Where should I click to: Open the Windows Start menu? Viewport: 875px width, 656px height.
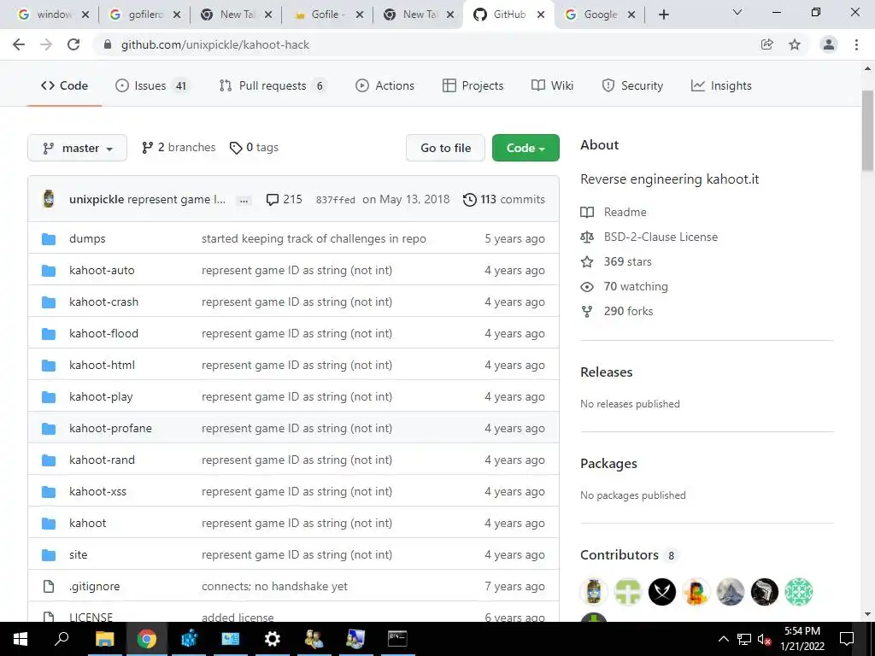(x=21, y=639)
